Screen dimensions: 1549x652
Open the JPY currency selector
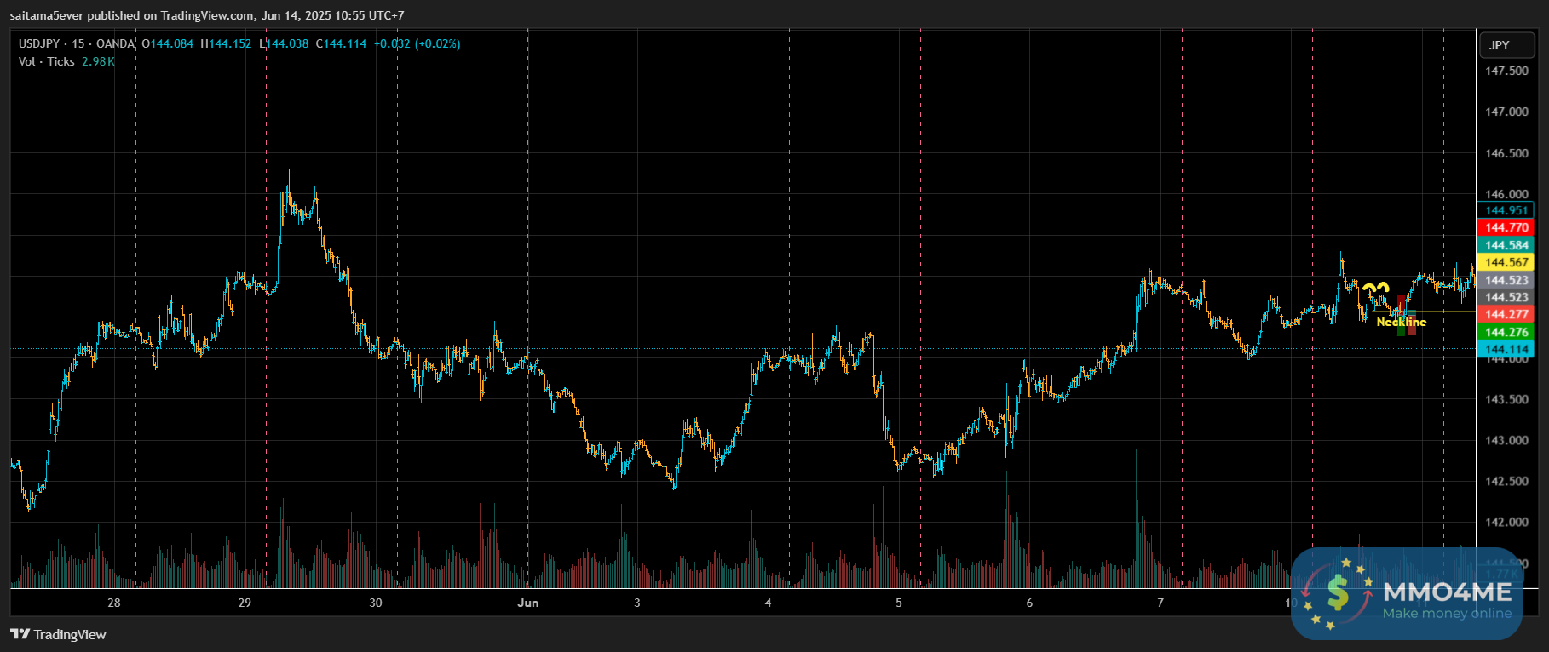click(1506, 45)
